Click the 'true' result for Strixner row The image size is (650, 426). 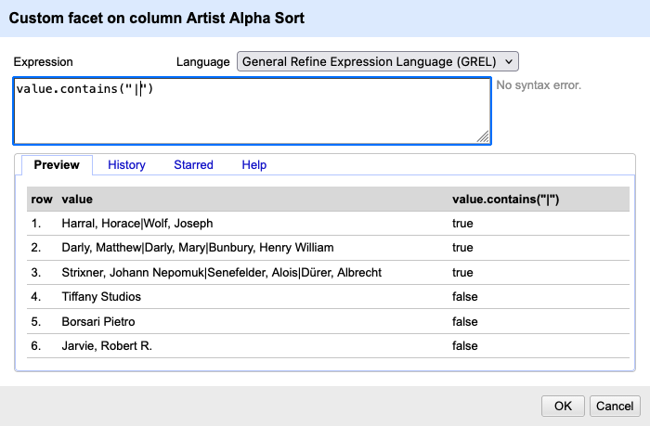462,272
